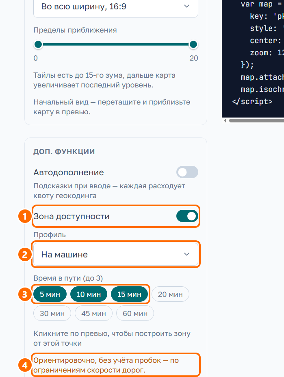The width and height of the screenshot is (284, 377).
Task: Turn off the Зона доступности switch
Action: (x=187, y=216)
